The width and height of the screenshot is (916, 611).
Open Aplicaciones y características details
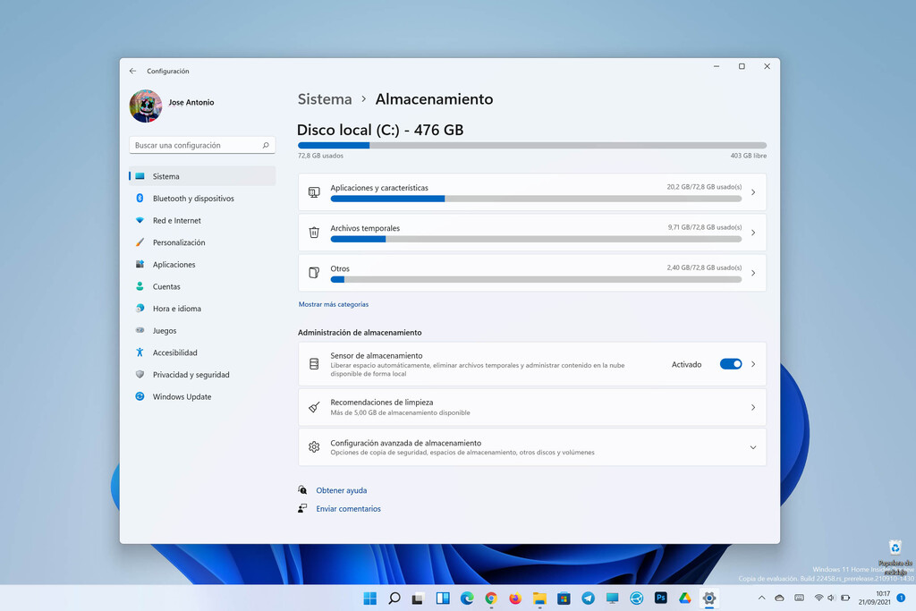pos(531,192)
